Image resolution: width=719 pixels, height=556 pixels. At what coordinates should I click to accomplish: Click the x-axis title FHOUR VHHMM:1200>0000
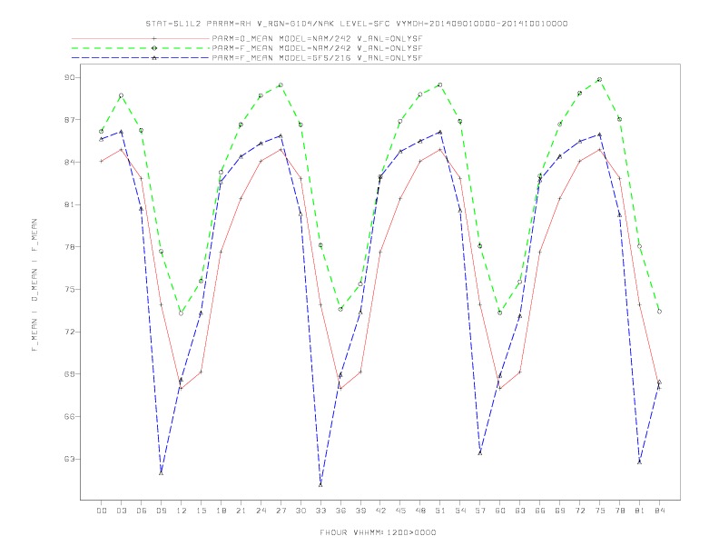coord(378,532)
